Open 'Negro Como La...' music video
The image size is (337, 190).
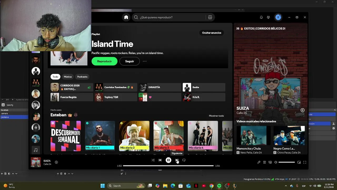click(x=289, y=140)
